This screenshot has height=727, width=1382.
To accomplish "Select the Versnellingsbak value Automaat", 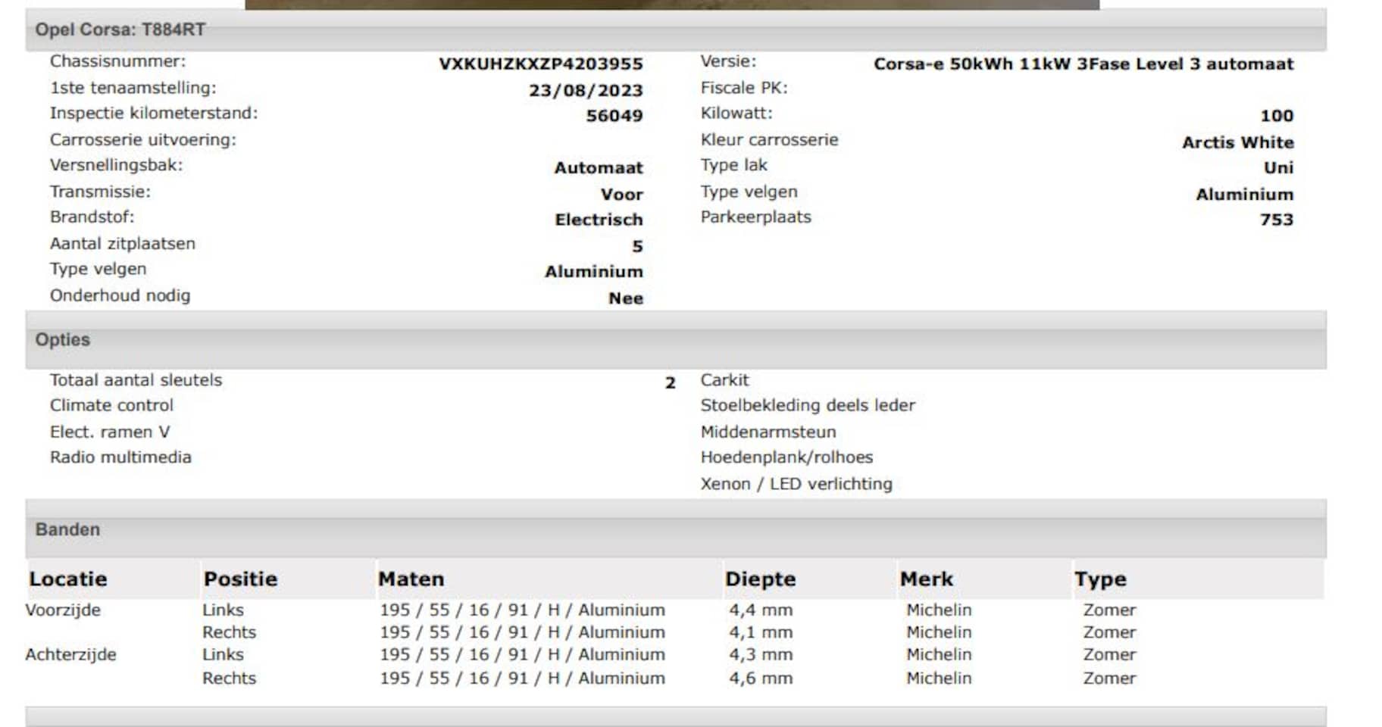I will tap(599, 167).
